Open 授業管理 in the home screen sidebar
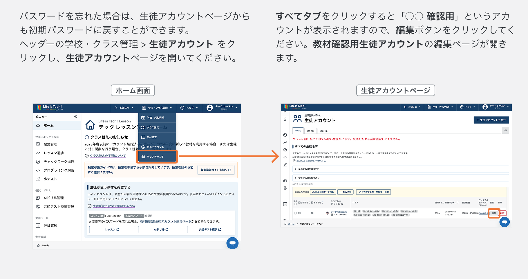This screenshot has width=528, height=279. click(x=50, y=144)
